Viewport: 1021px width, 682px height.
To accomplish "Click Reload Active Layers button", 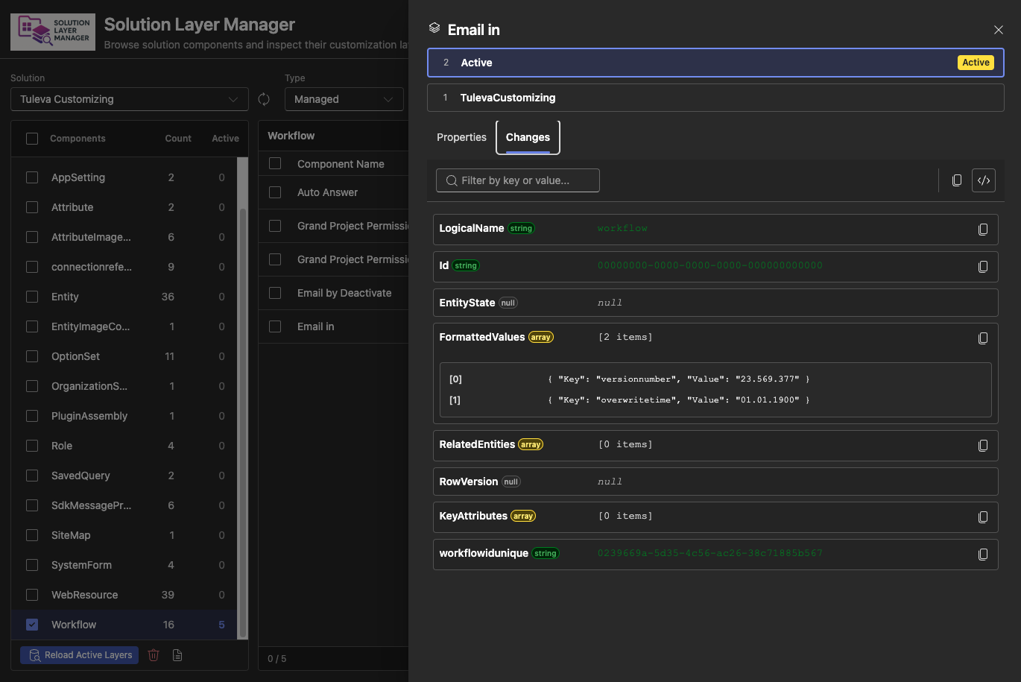I will pyautogui.click(x=80, y=655).
